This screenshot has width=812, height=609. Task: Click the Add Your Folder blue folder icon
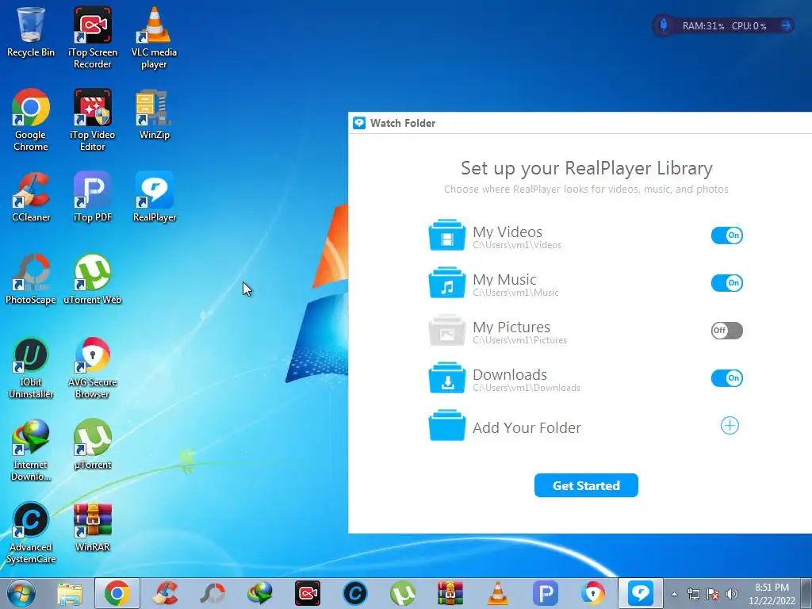point(447,426)
